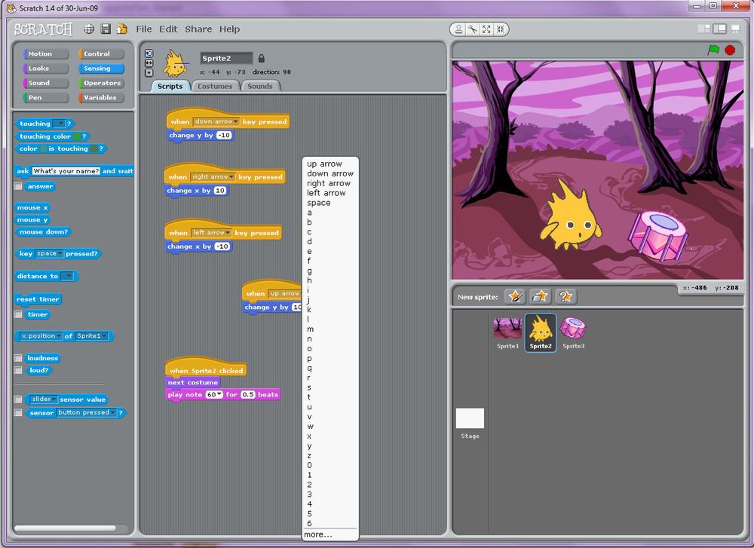
Task: Select the delete scissors tool
Action: click(473, 29)
